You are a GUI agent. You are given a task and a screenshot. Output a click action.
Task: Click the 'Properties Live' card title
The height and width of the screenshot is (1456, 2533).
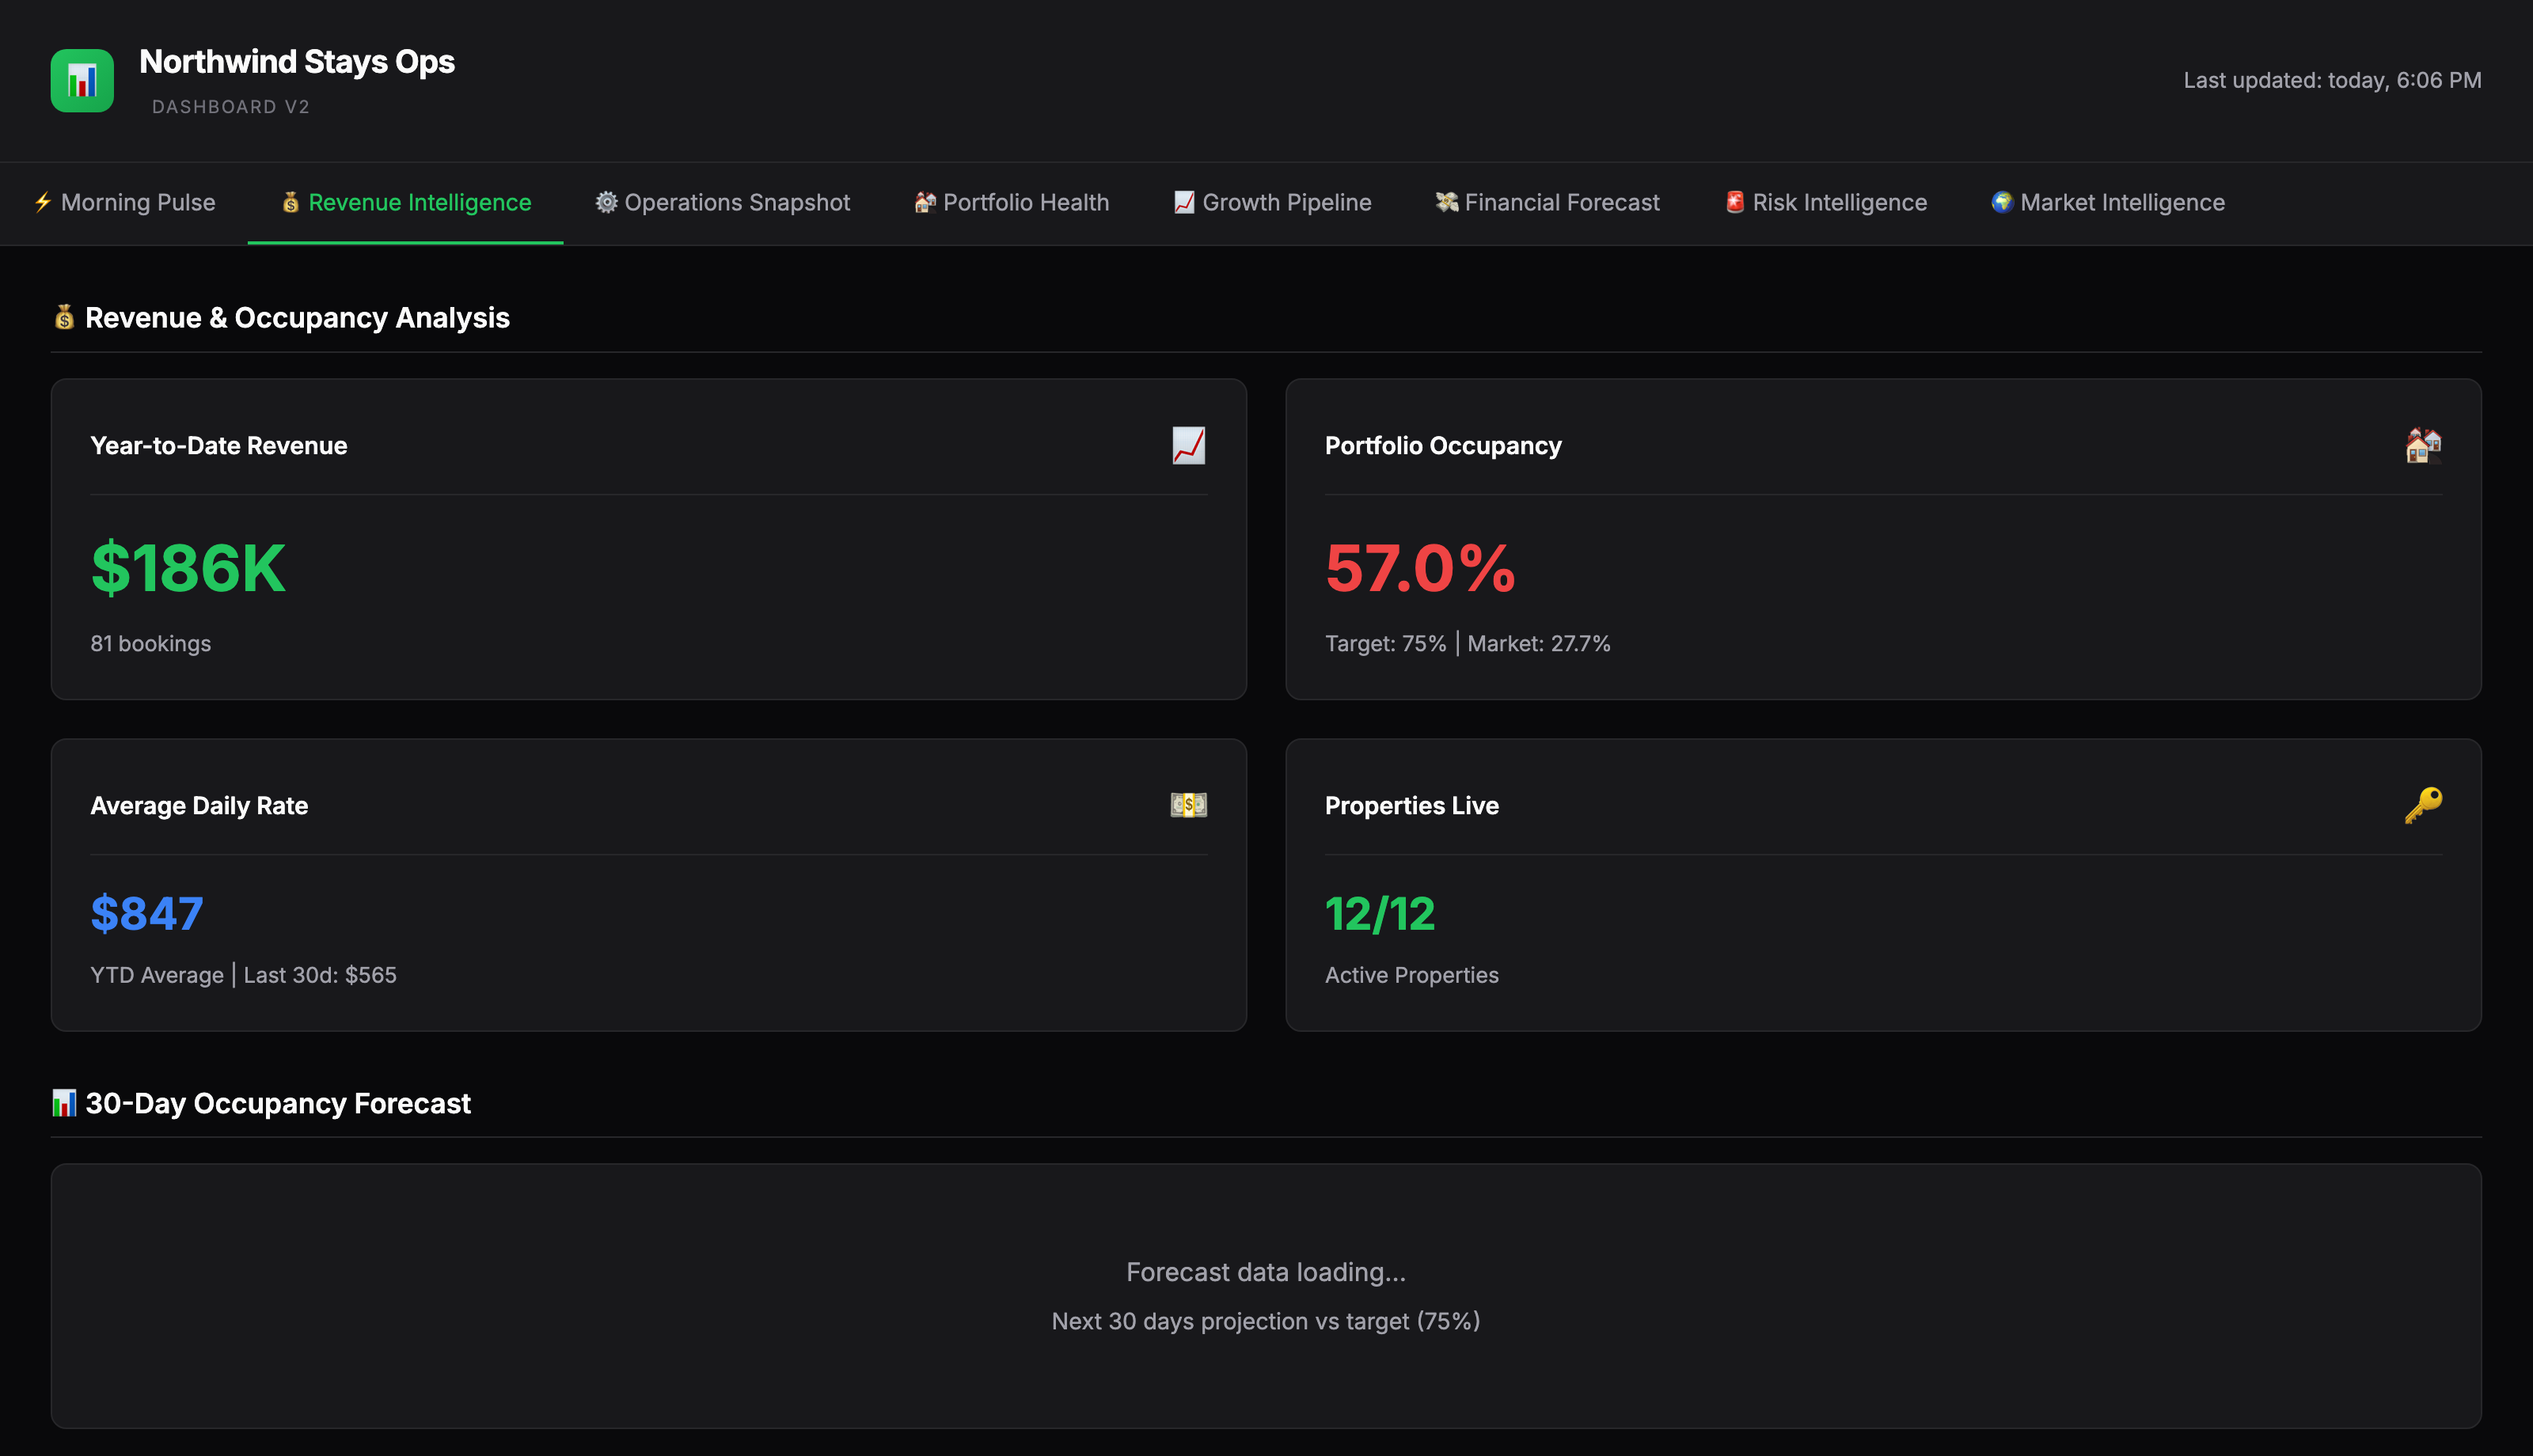(x=1411, y=805)
